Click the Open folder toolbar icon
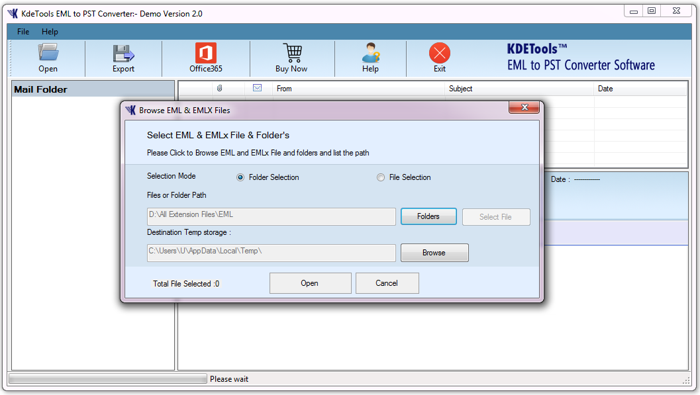This screenshot has height=395, width=700. 48,52
